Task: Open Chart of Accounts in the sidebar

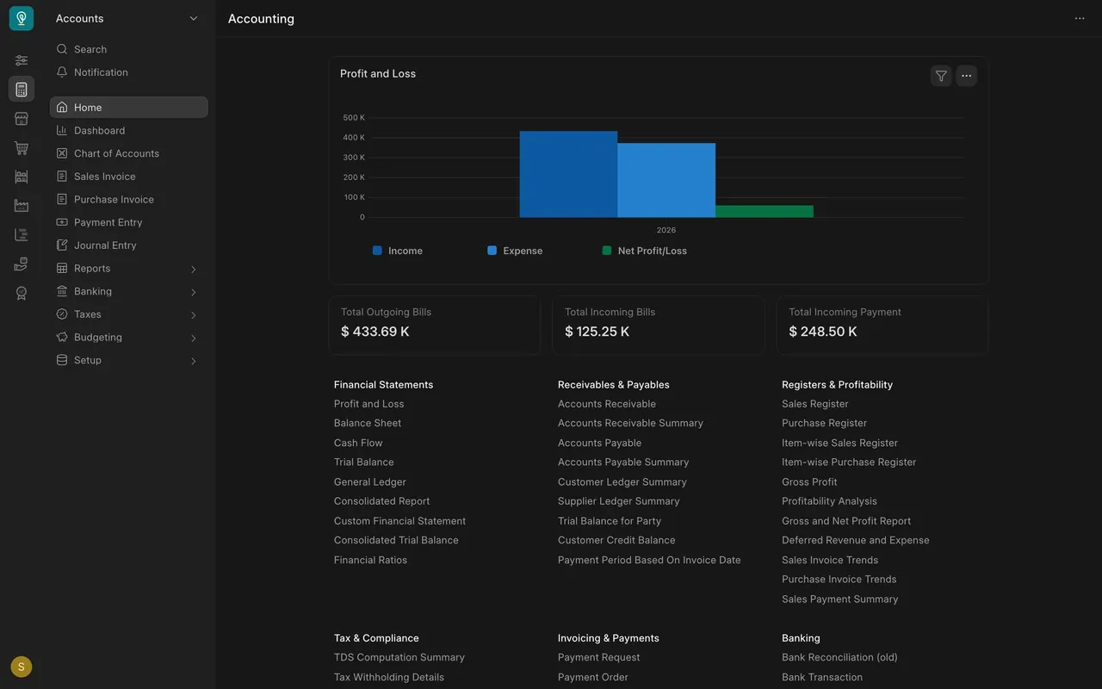Action: (x=129, y=153)
